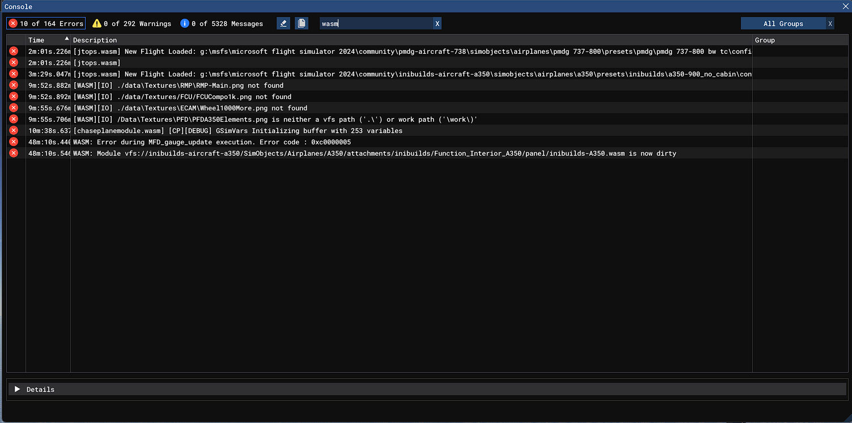The image size is (852, 423).
Task: Toggle the Warnings filter
Action: coord(132,23)
